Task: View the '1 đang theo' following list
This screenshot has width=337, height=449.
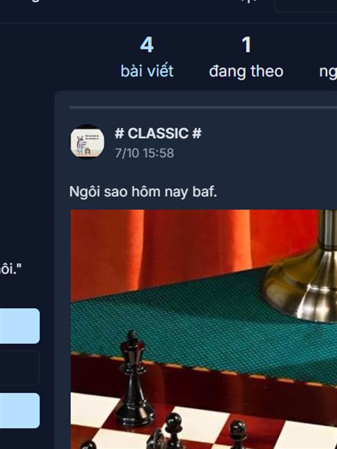Action: pyautogui.click(x=246, y=57)
